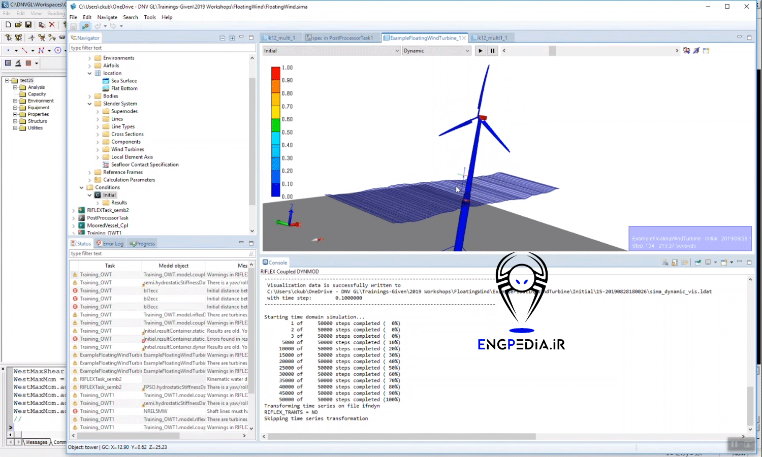Minimize the Navigator panel
Screen dimensions: 762x457
241,38
